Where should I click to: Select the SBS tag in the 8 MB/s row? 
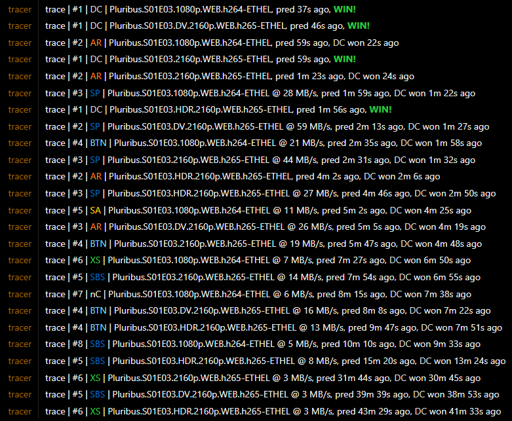[x=98, y=361]
